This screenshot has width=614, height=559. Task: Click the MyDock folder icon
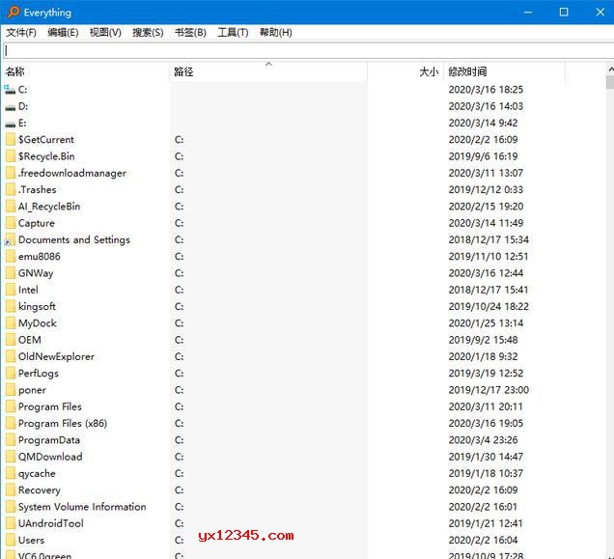(11, 323)
